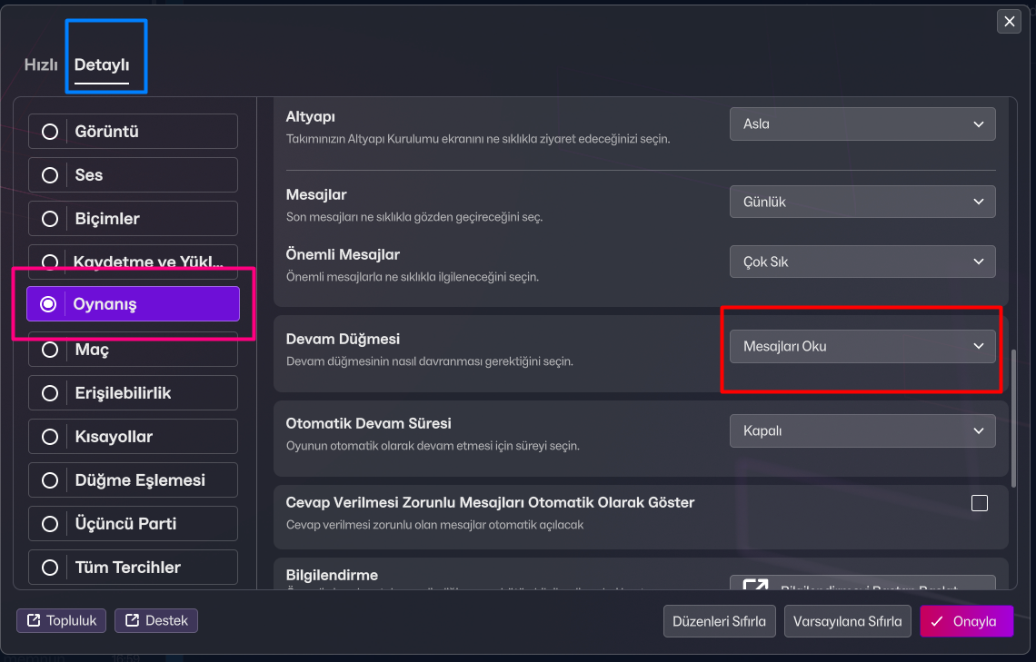Select the Kısayollar radio option

[133, 436]
